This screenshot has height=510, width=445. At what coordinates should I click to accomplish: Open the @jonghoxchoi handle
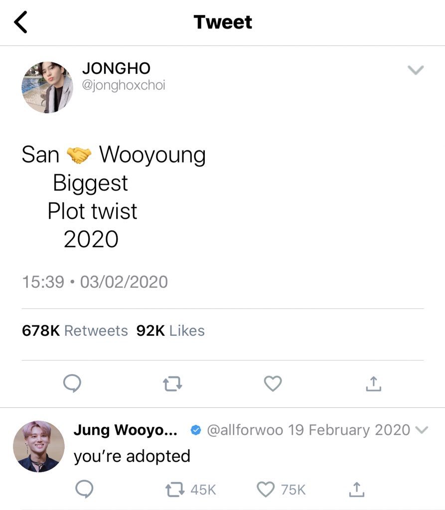click(124, 85)
